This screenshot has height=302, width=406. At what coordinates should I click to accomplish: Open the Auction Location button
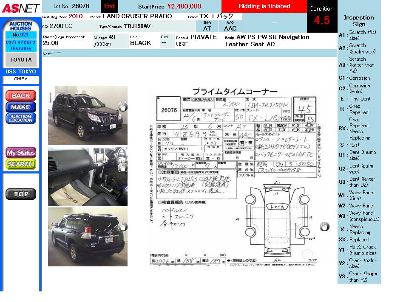[x=21, y=118]
